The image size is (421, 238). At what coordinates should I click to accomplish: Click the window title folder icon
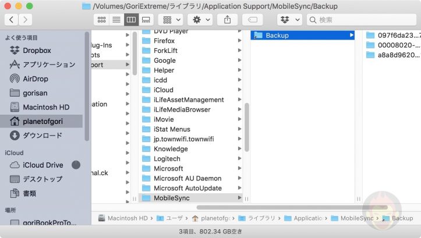pos(86,6)
